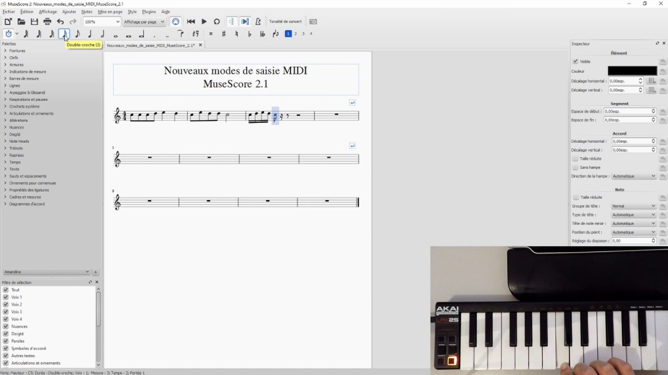Toggle MIDI input icon
The height and width of the screenshot is (375, 668).
tap(176, 21)
